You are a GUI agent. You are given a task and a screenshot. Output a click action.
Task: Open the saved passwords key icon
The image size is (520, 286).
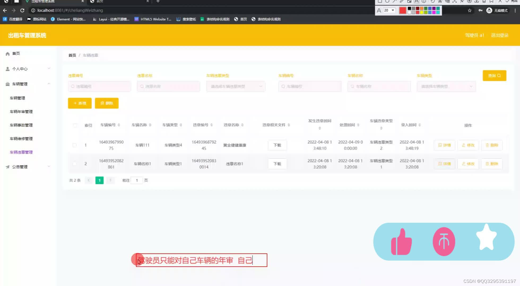pos(480,10)
